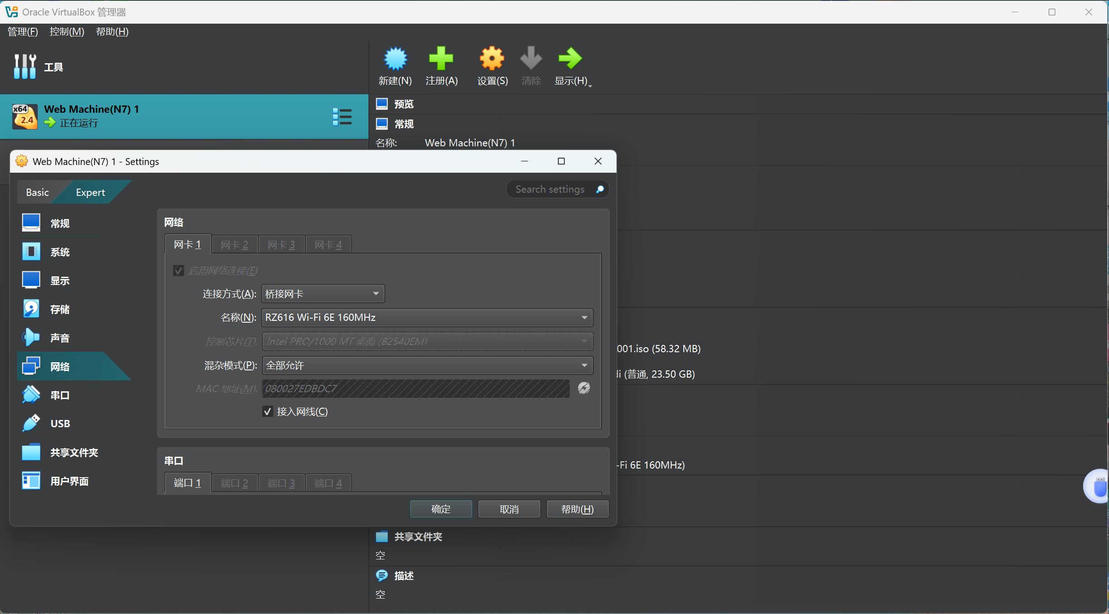Select the 网卡 4 tab
Image resolution: width=1109 pixels, height=614 pixels.
[x=328, y=245]
